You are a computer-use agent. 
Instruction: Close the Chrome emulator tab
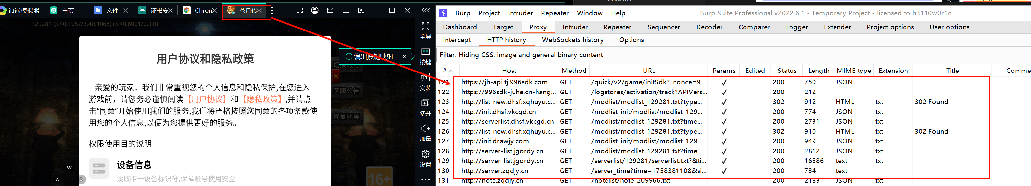[x=214, y=10]
